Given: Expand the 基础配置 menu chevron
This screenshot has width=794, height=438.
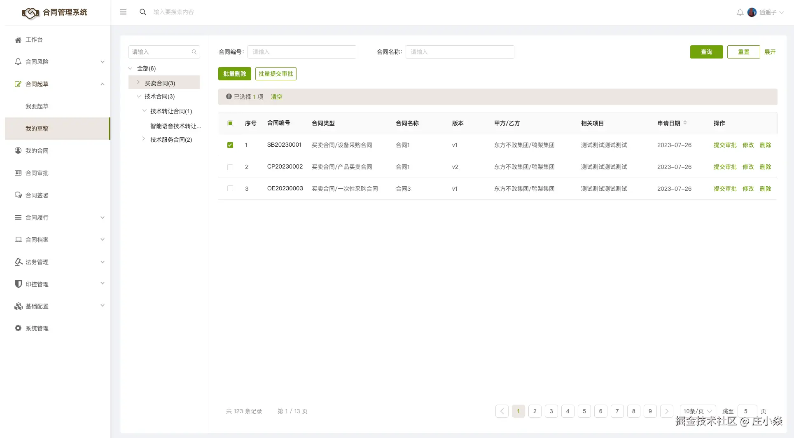Looking at the screenshot, I should tap(103, 306).
